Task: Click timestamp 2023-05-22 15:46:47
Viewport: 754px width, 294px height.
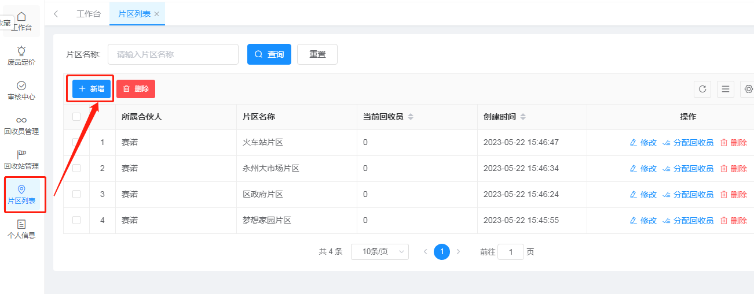Action: [521, 143]
